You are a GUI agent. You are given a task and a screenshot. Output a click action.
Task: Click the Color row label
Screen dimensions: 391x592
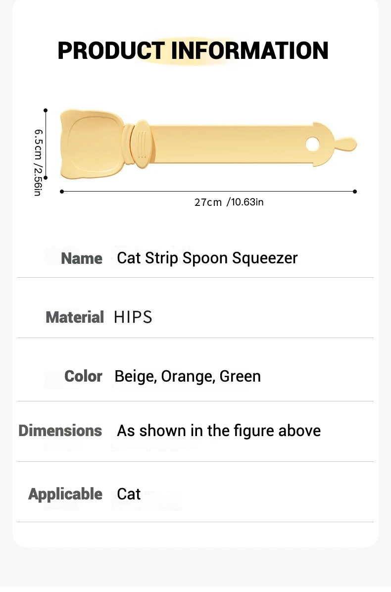coord(83,376)
